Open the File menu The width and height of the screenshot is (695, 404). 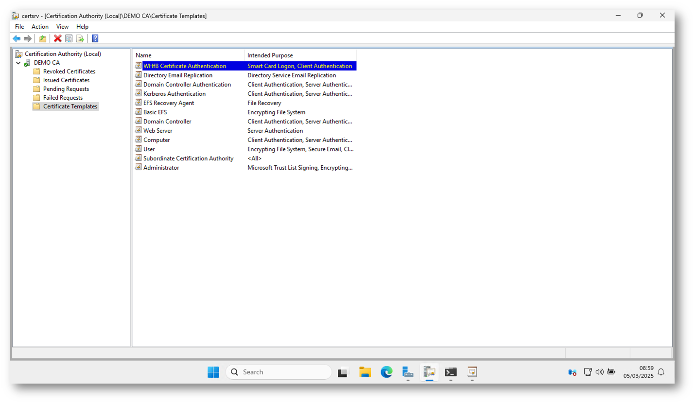tap(19, 27)
